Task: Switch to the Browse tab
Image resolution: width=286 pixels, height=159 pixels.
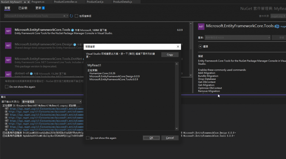Action: [7, 8]
